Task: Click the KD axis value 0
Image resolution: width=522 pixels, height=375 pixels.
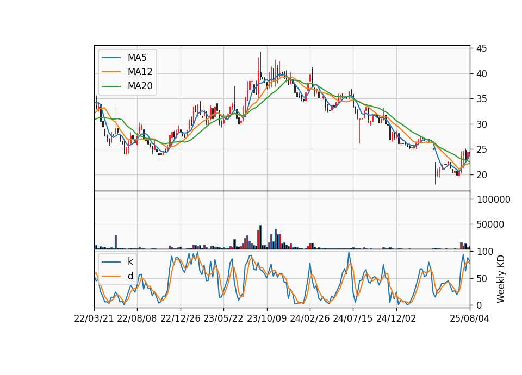Action: click(479, 305)
